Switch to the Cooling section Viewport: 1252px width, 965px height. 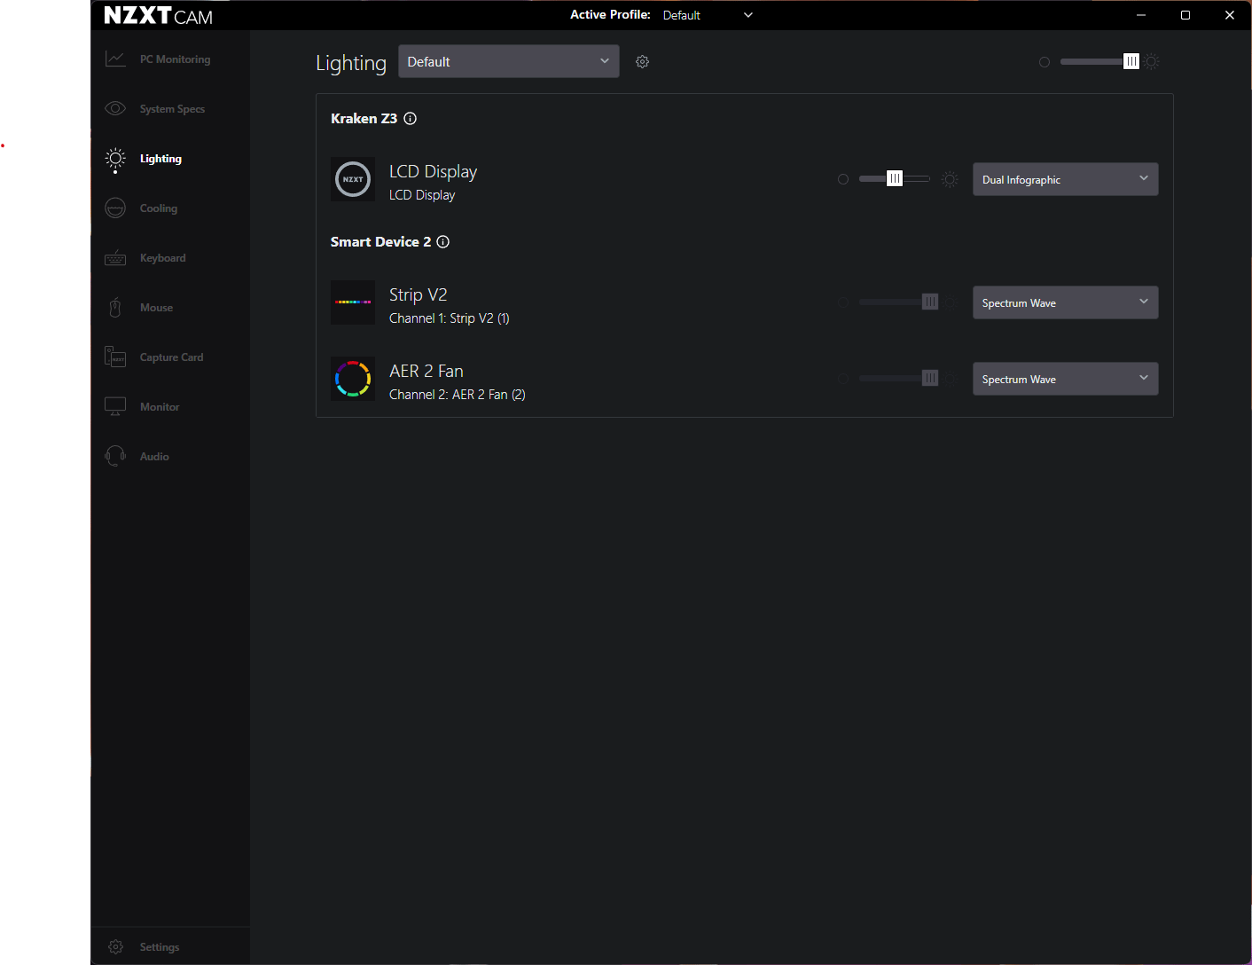click(x=159, y=208)
